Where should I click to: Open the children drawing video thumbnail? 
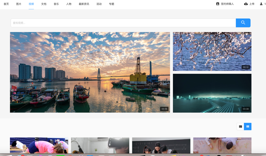click(x=222, y=145)
